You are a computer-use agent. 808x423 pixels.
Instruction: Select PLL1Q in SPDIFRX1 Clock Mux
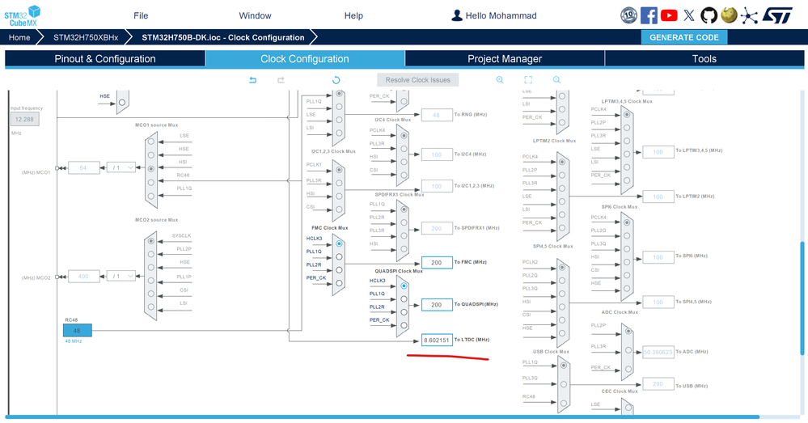coord(404,209)
